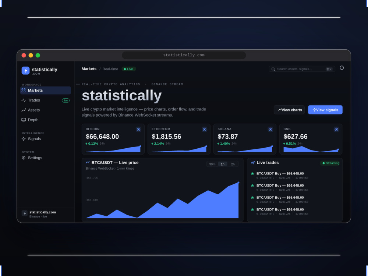The image size is (368, 276).
Task: Click the fourth BTC/USDT Buy trade row
Action: click(295, 212)
